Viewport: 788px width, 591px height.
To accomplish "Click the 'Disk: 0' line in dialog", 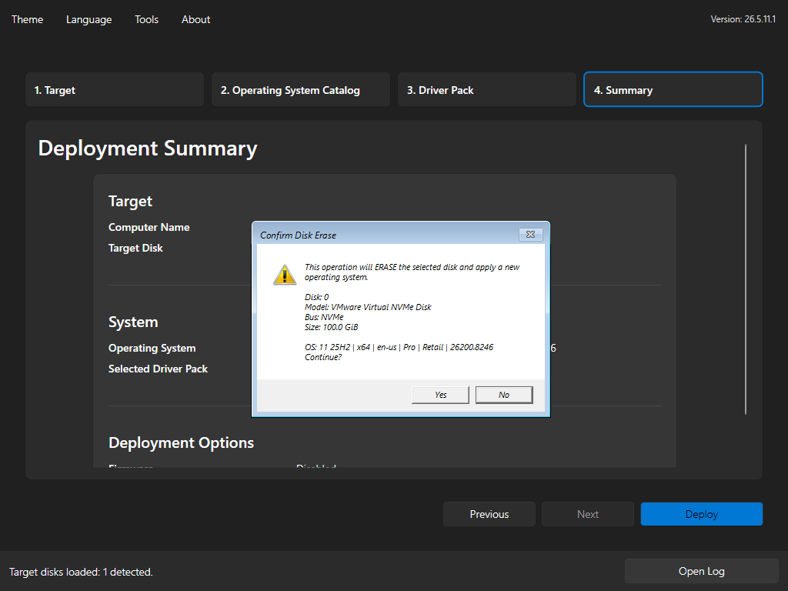I will [316, 297].
